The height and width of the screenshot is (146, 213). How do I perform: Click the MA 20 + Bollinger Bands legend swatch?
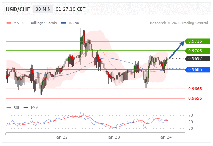[x=9, y=23]
